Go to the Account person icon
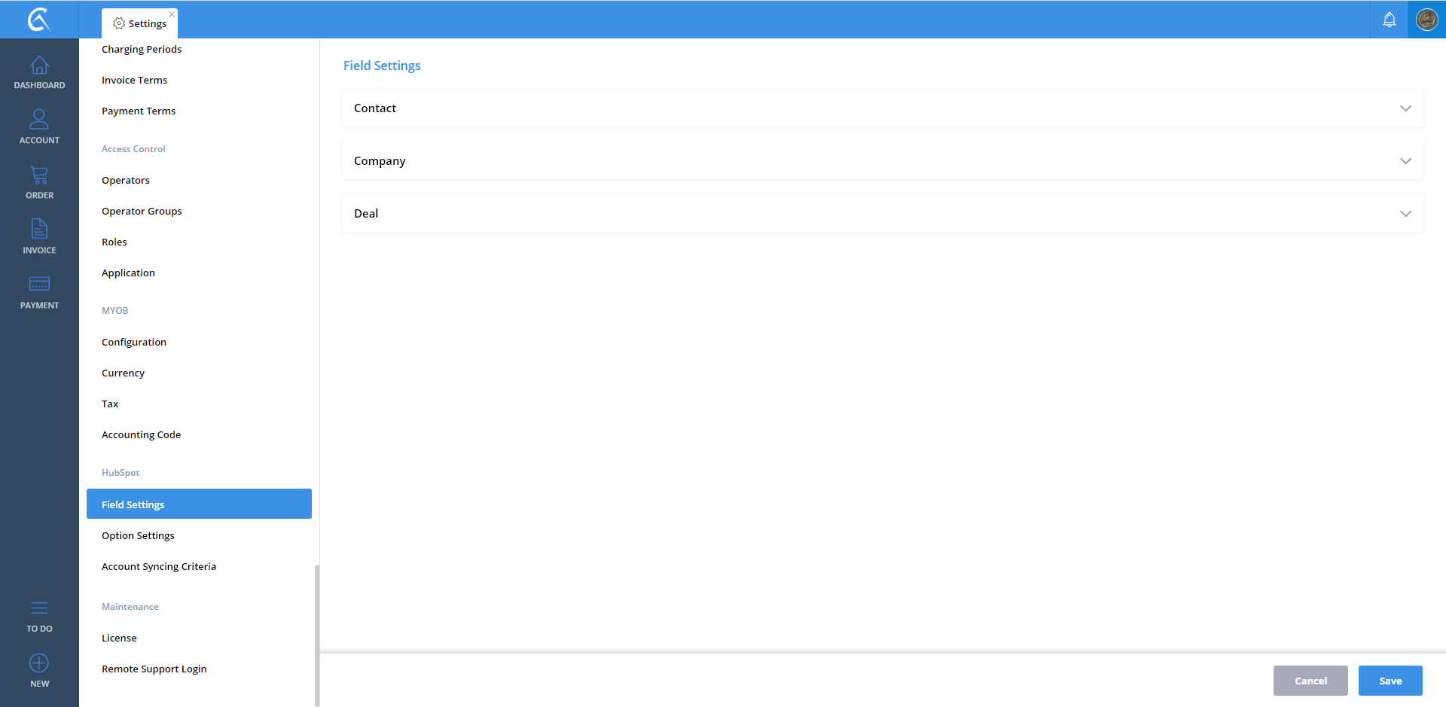Image resolution: width=1446 pixels, height=707 pixels. [x=39, y=120]
